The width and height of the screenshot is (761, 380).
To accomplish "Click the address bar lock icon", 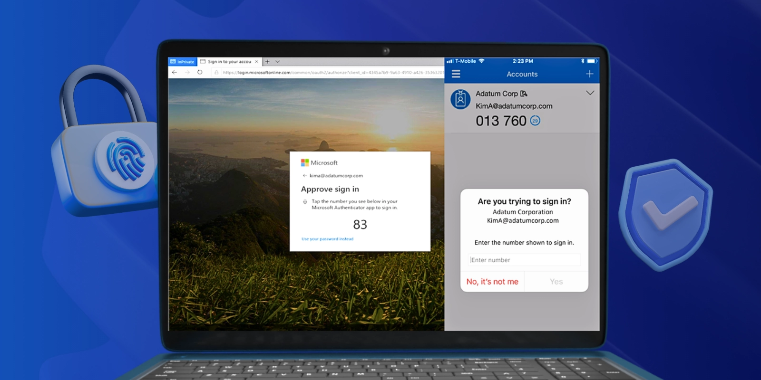I will click(x=216, y=73).
